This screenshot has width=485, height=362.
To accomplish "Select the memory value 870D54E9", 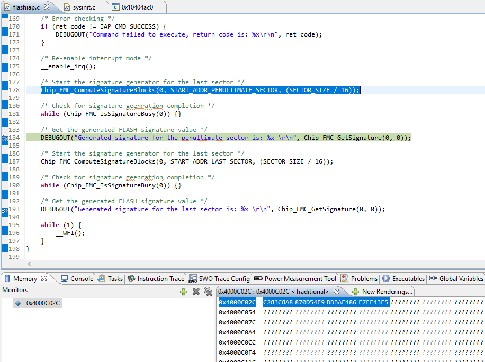I will coord(310,302).
